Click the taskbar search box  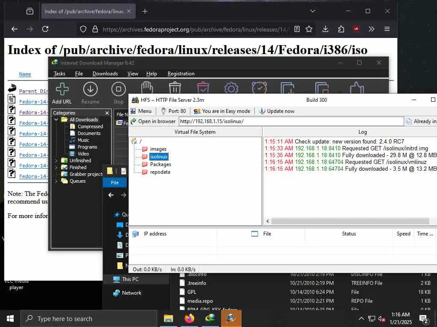click(x=89, y=318)
